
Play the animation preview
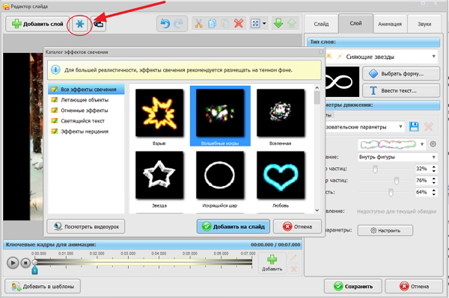(x=13, y=263)
